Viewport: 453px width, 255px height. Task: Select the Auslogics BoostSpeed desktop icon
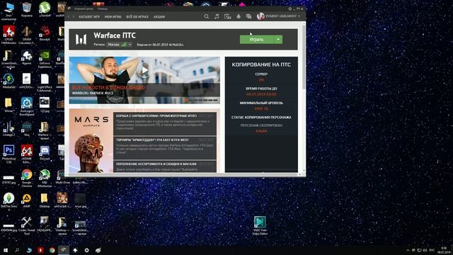(27, 106)
